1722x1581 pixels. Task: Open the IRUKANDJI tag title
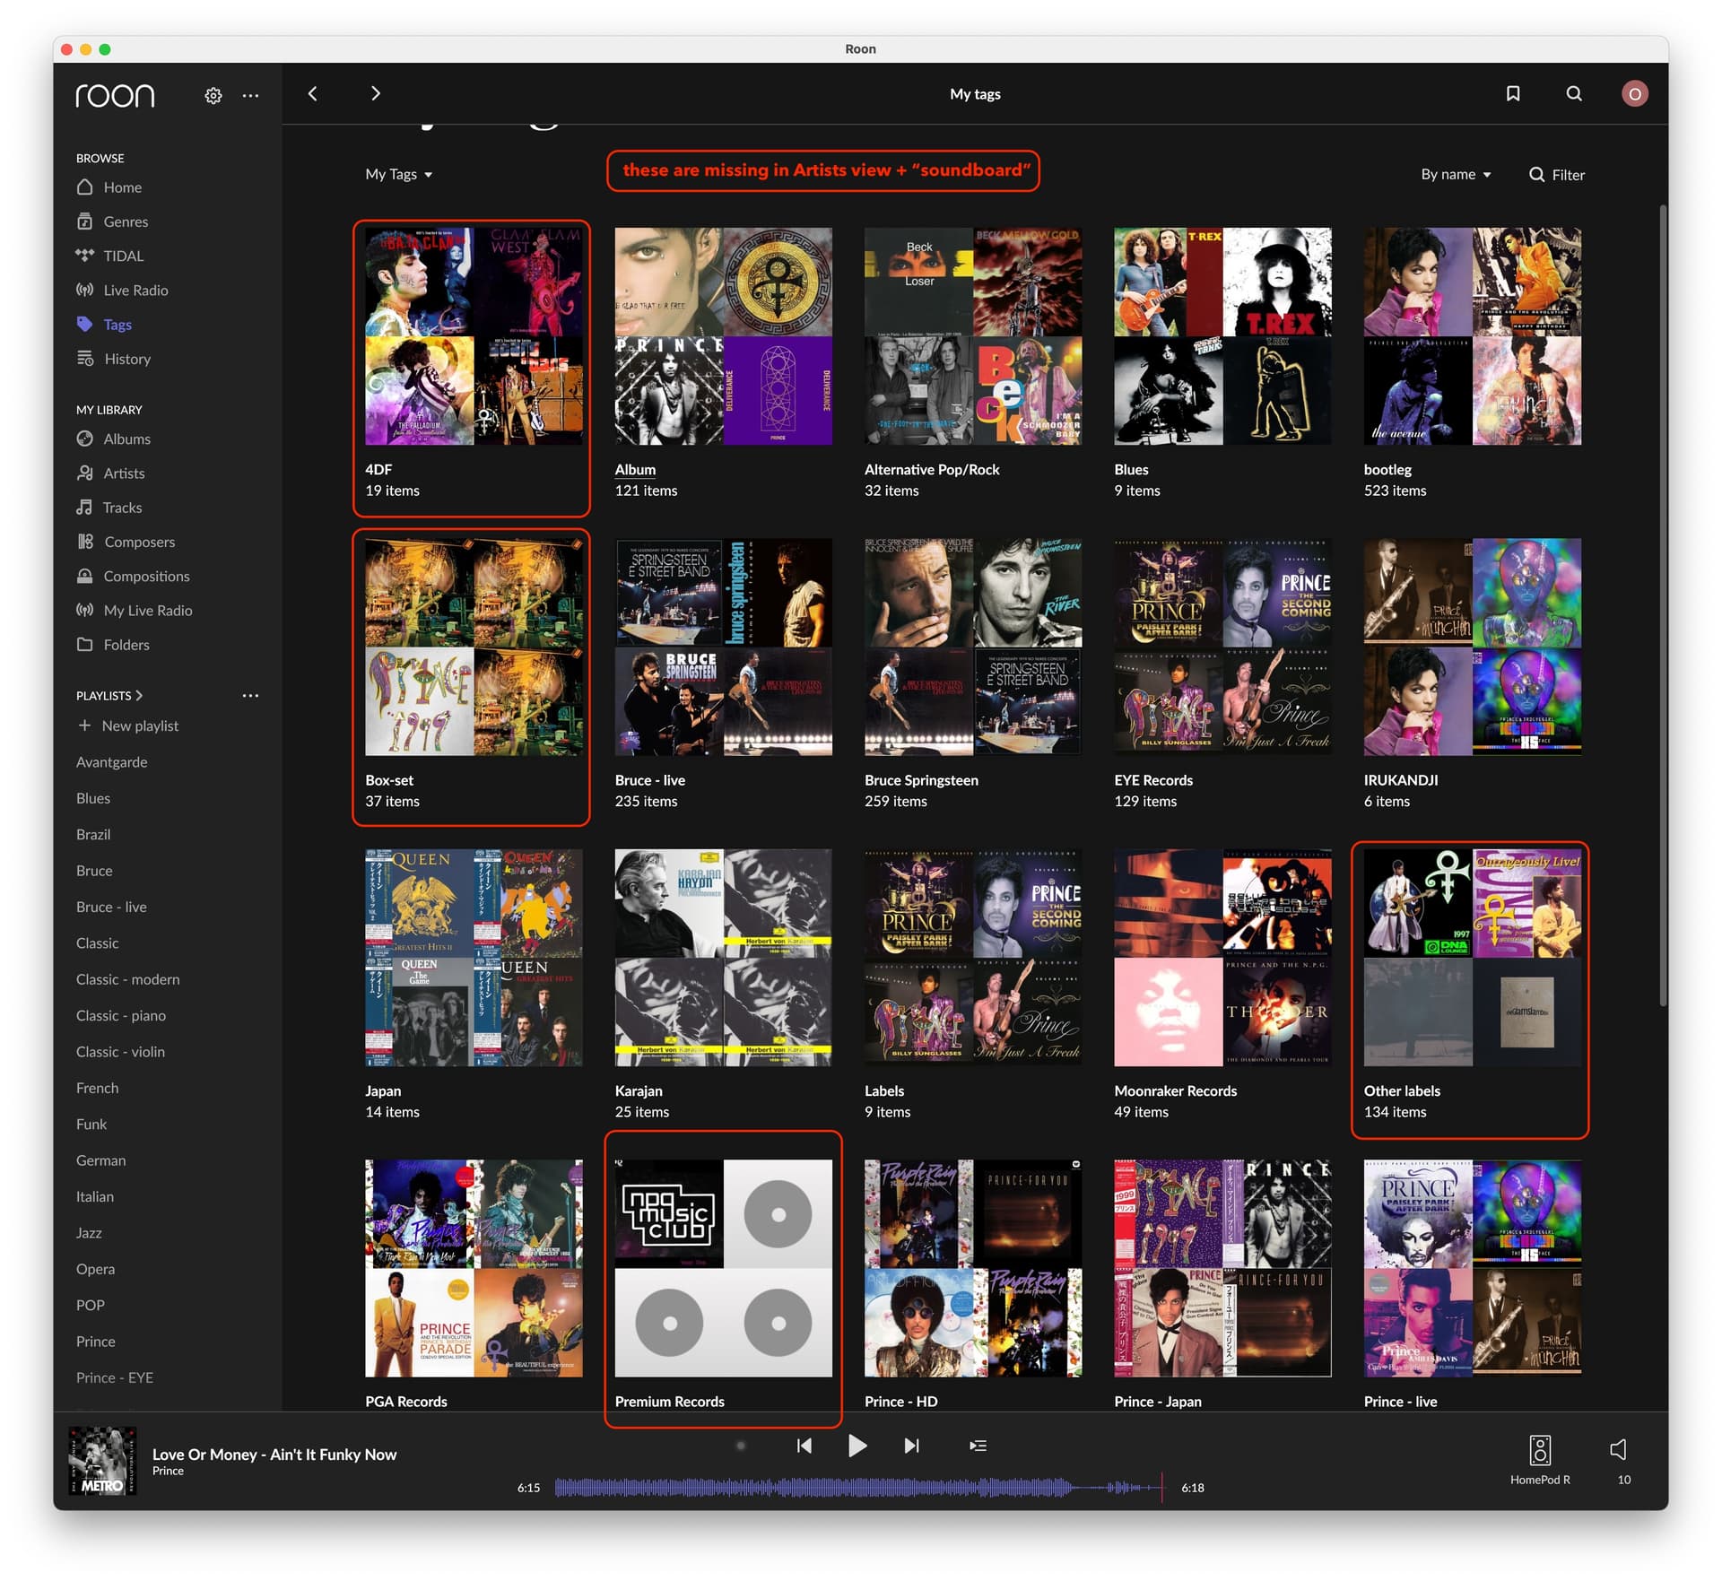(x=1401, y=780)
